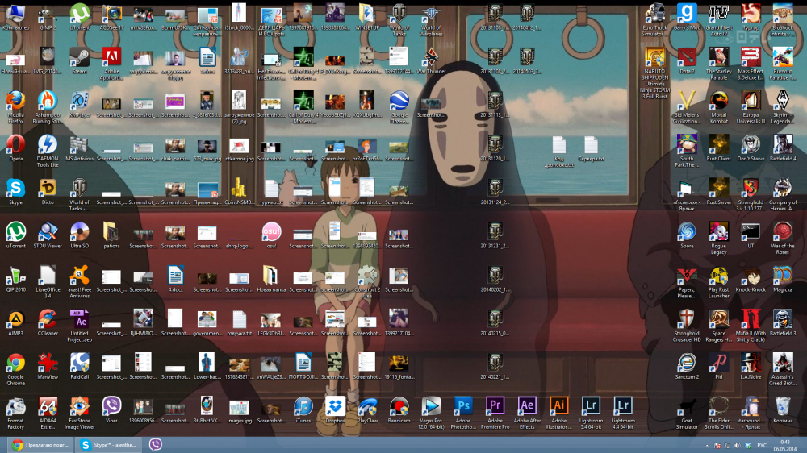
Task: Open the Dropbox desktop icon
Action: (x=335, y=410)
